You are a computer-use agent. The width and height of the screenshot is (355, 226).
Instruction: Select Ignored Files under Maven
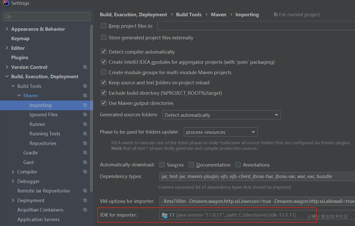(43, 115)
